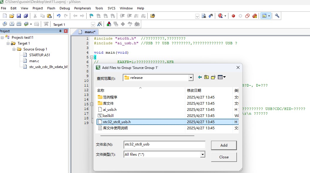
Task: Undo the last edit
Action: [58, 16]
